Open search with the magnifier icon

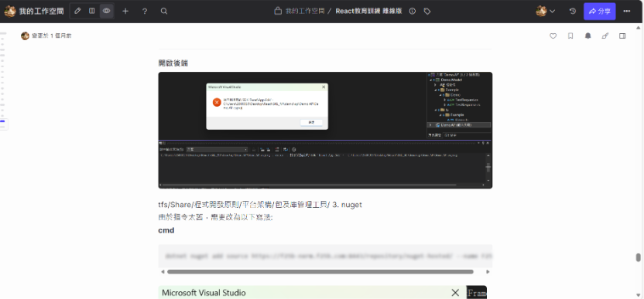coord(164,11)
